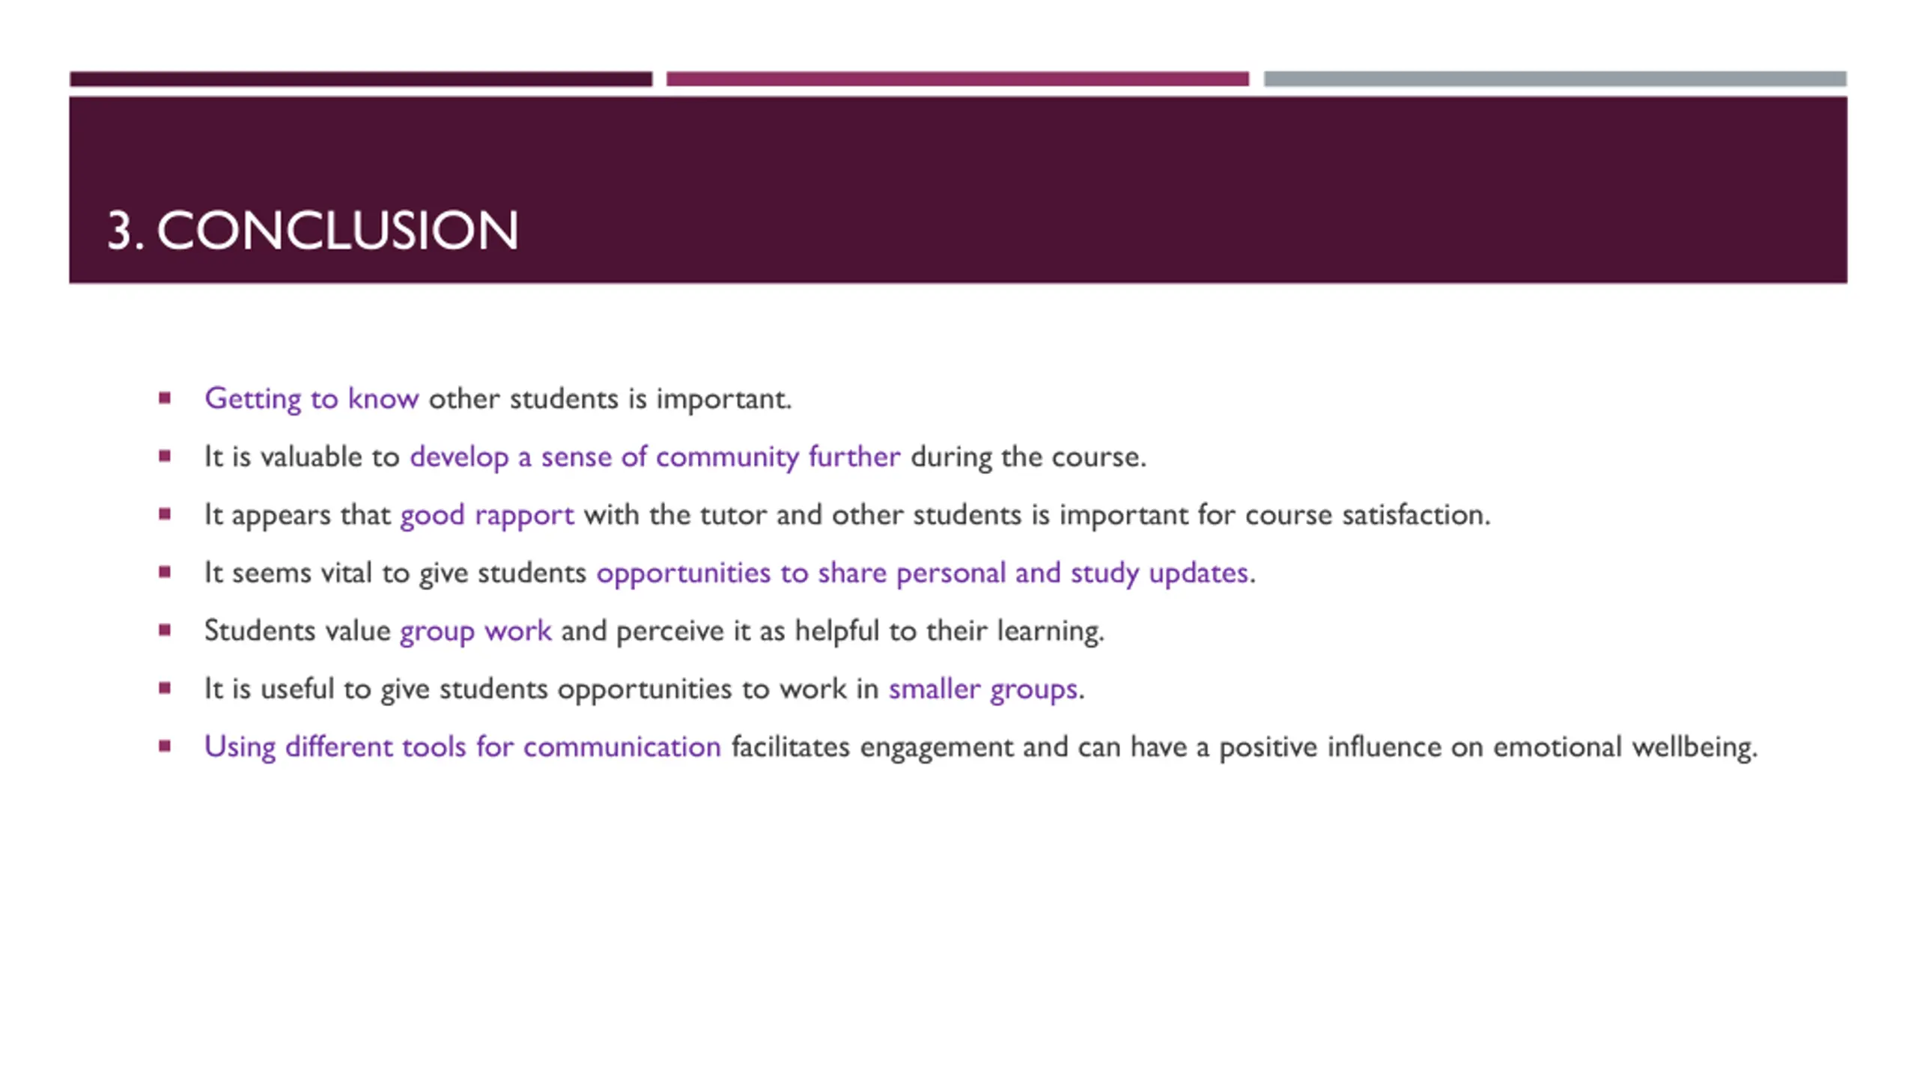Viewport: 1917px width, 1078px height.
Task: Click bullet marker before 'It is useful'
Action: tap(165, 687)
